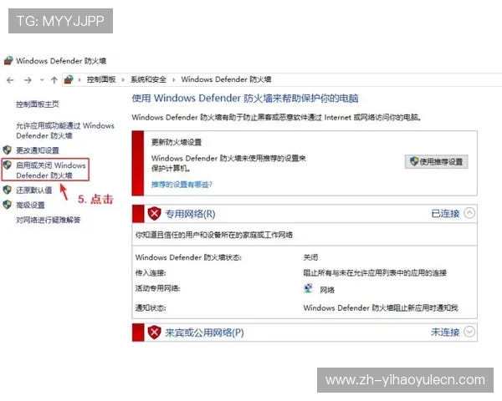Click shield icon beside 启用或关闭 Windows Defender
502x401 pixels.
7,165
